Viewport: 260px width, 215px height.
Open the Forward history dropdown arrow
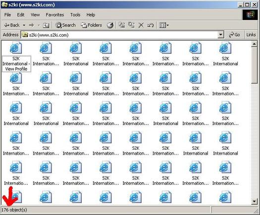coord(39,25)
